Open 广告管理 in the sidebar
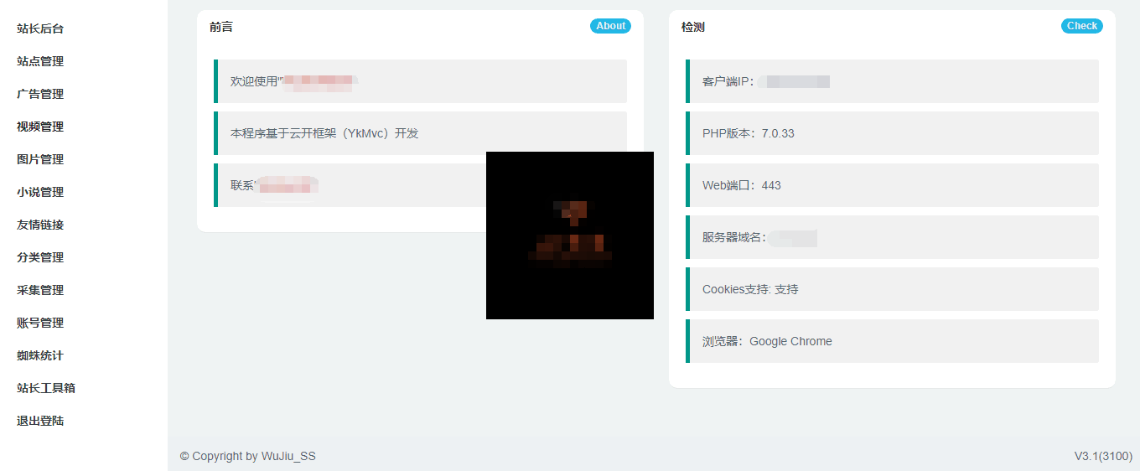 point(40,94)
